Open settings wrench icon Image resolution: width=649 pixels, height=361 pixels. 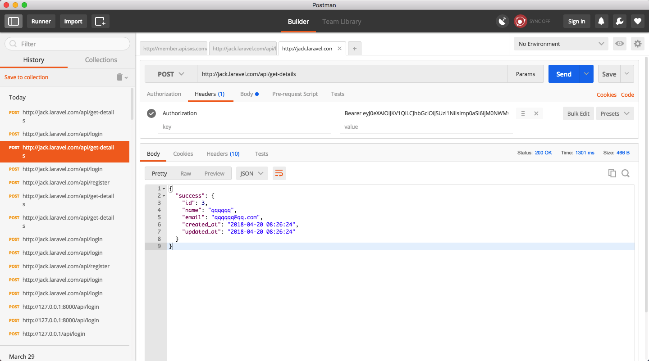(619, 21)
